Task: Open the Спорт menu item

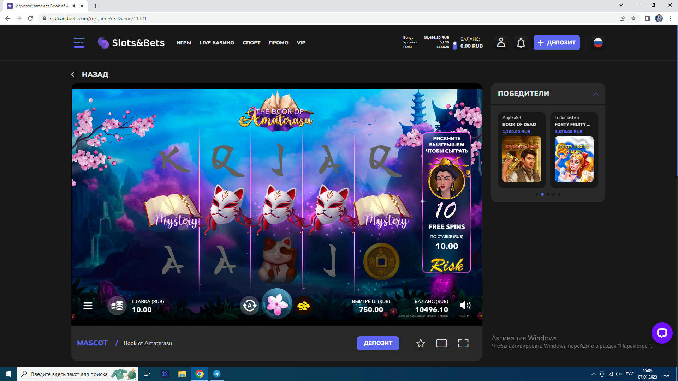Action: (x=251, y=43)
